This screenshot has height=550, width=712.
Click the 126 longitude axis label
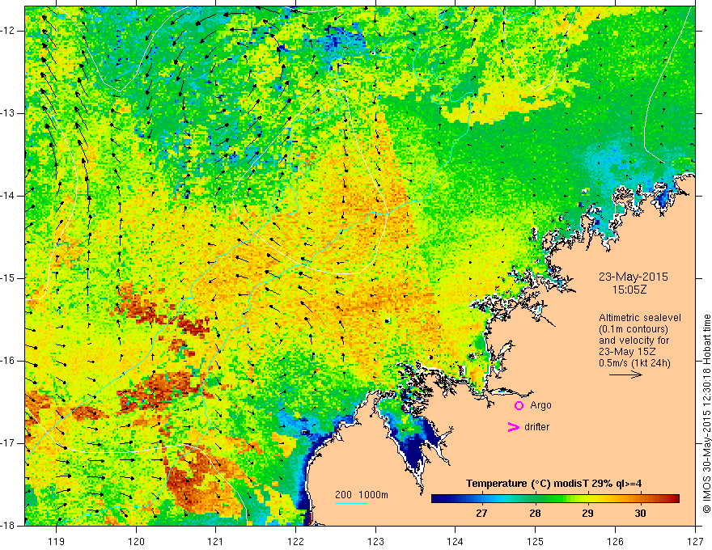point(615,541)
